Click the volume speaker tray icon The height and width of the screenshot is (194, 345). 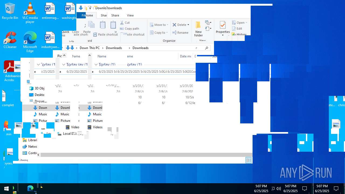(279, 189)
